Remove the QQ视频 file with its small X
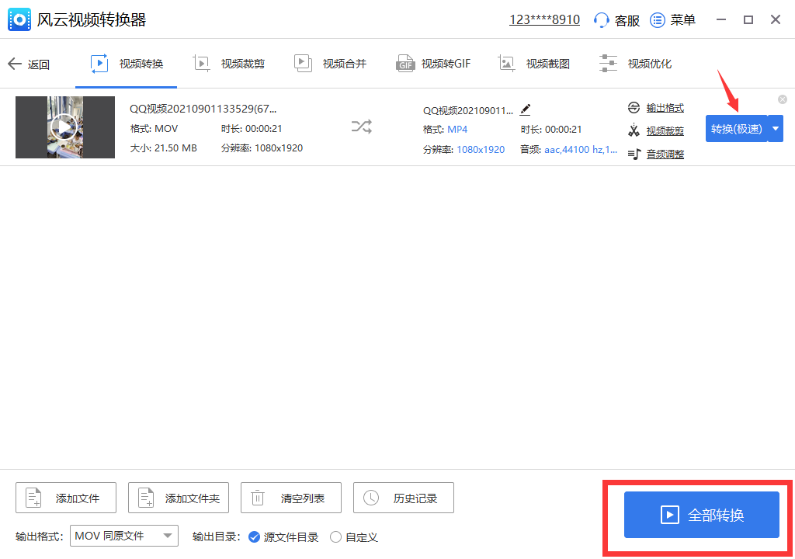This screenshot has width=795, height=559. (783, 99)
